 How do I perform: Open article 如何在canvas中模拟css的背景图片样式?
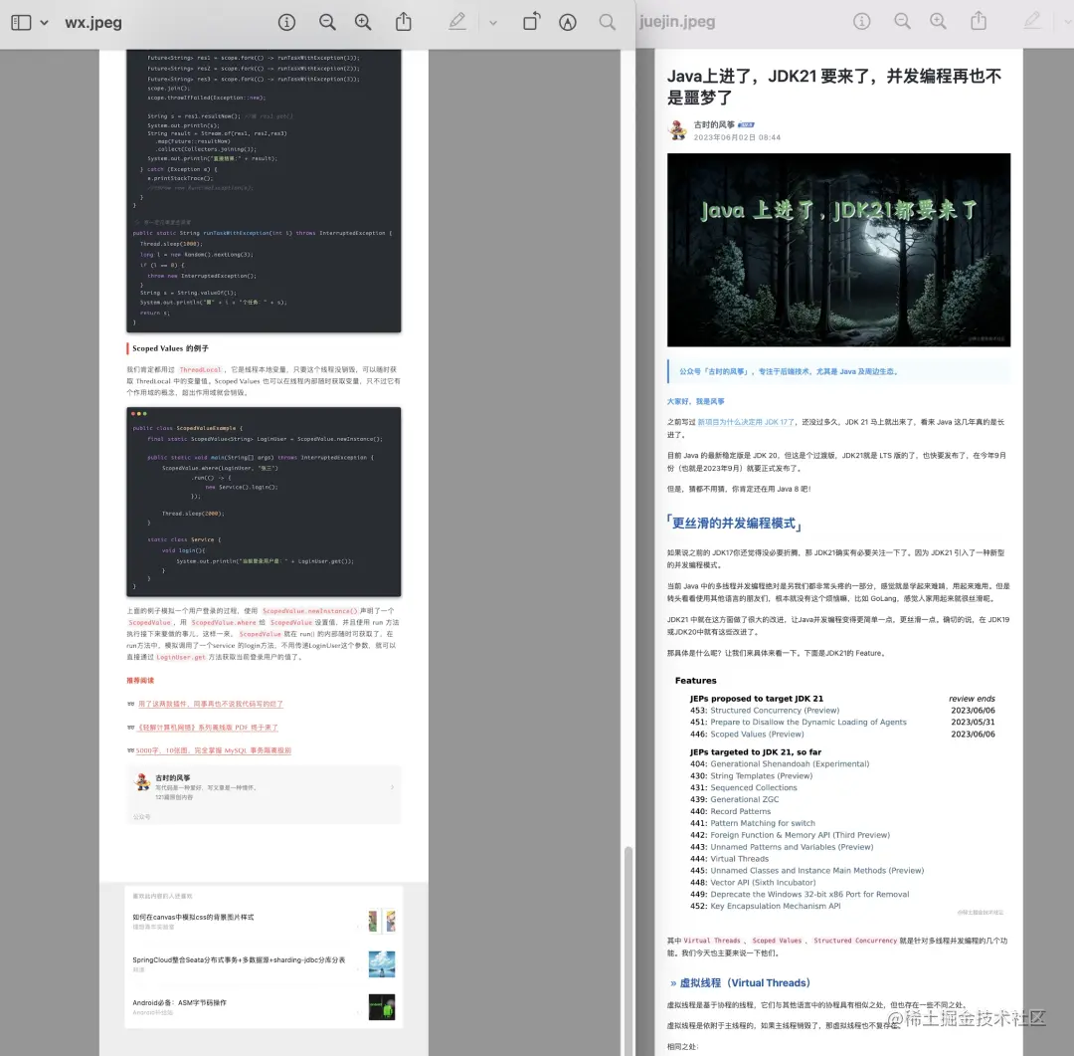(193, 917)
